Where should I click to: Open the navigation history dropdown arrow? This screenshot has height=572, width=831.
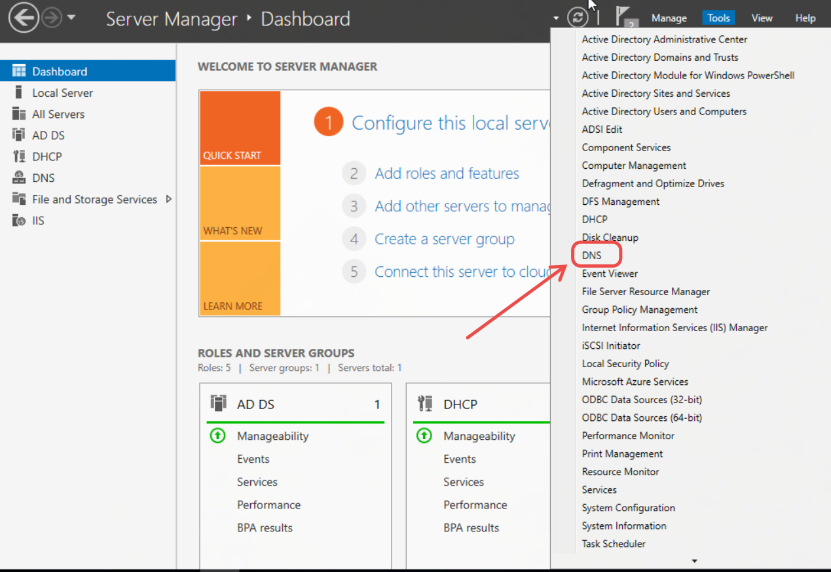(71, 18)
